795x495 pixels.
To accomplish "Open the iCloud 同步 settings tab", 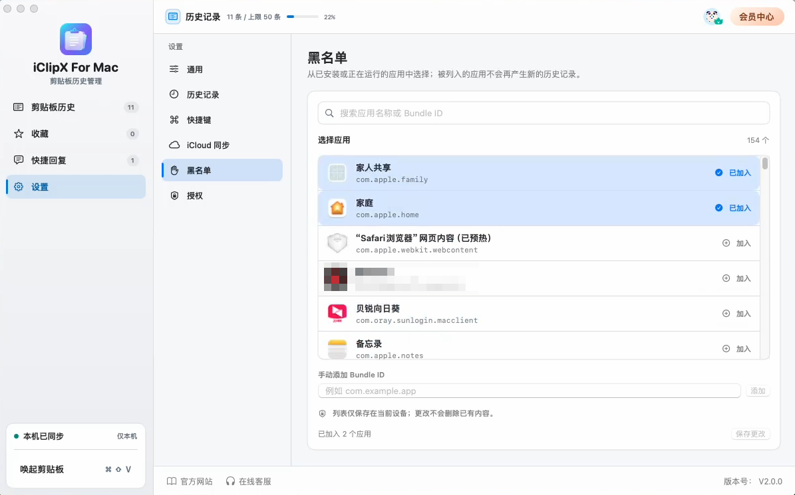I will [x=222, y=146].
